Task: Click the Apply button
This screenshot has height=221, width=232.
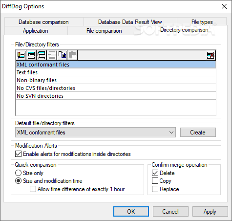Action: coord(210,212)
